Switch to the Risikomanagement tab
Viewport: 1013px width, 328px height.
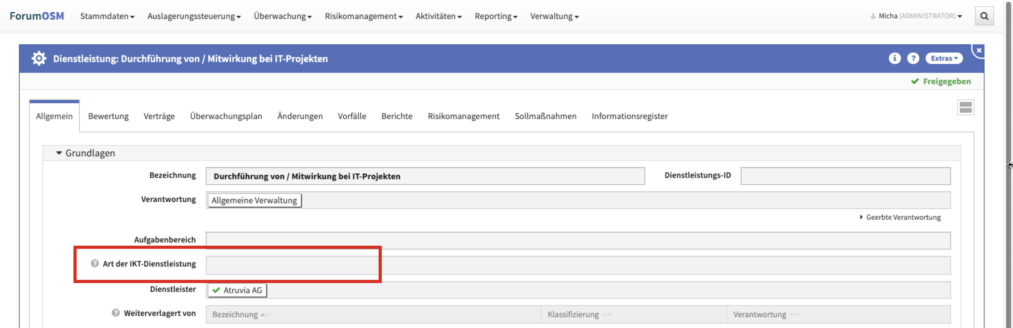[x=464, y=116]
